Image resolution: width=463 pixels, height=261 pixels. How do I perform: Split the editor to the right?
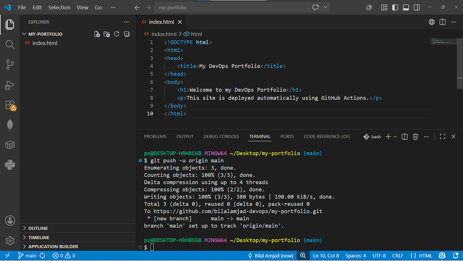(x=442, y=22)
